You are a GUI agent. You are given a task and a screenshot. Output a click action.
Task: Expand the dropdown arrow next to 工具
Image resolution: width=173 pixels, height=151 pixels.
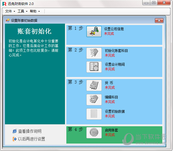pos(27,11)
